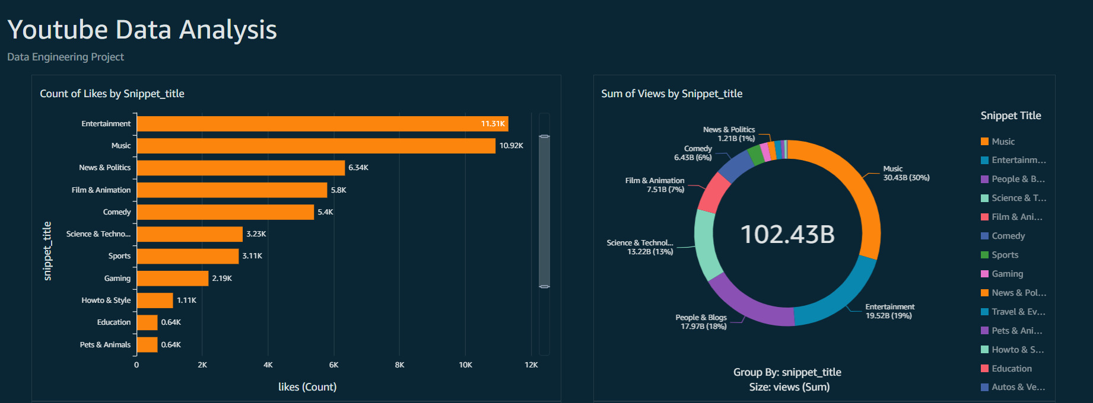The height and width of the screenshot is (403, 1093).
Task: Click the top handle of chart scrollbar
Action: (544, 136)
